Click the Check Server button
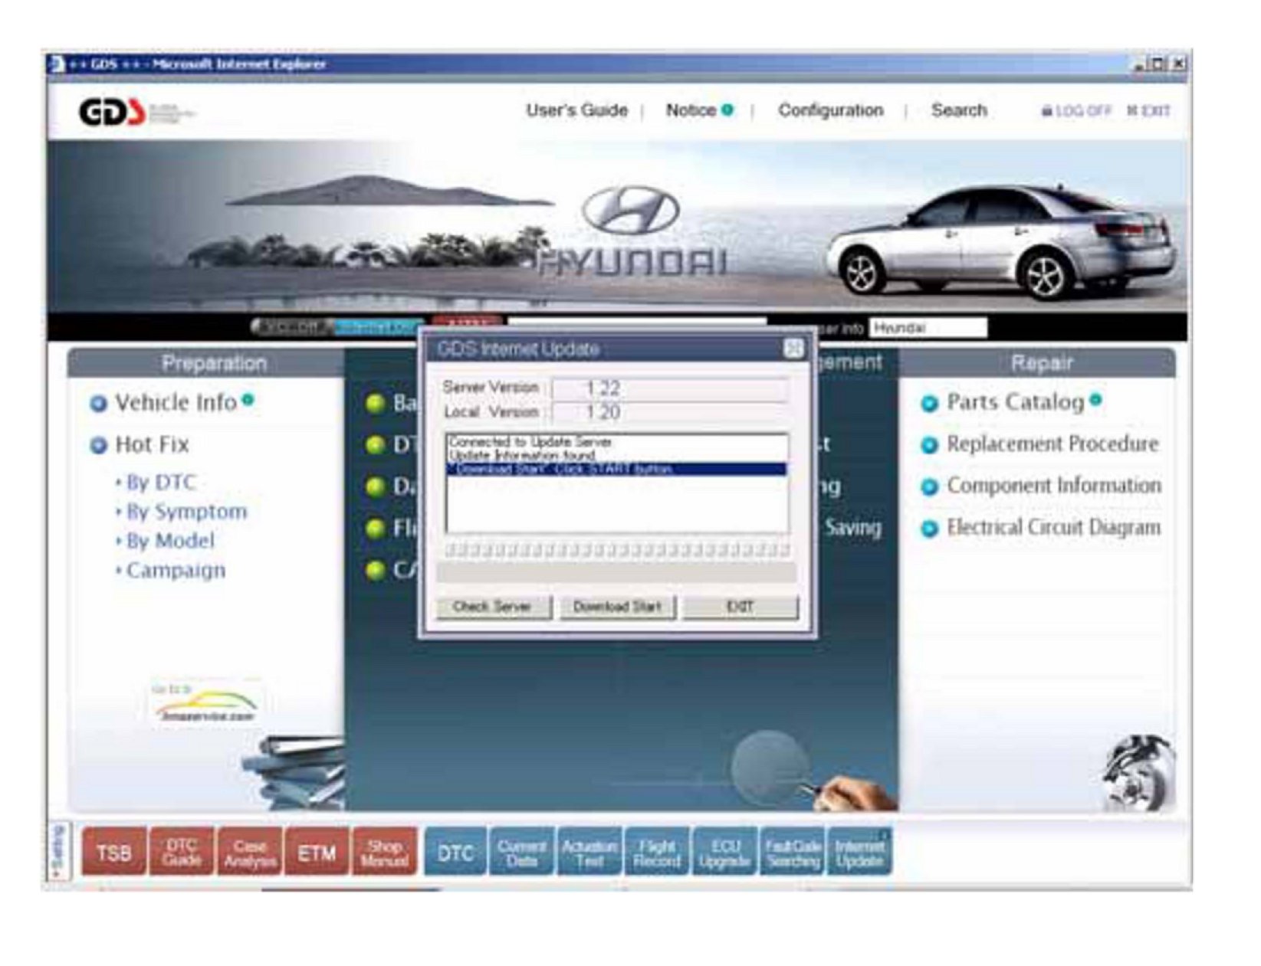 point(492,607)
